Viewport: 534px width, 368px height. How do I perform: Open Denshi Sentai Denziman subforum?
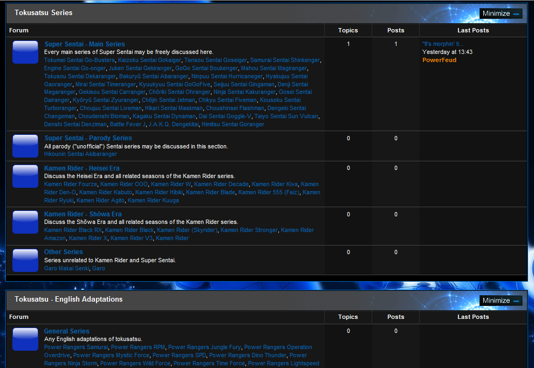pyautogui.click(x=76, y=124)
